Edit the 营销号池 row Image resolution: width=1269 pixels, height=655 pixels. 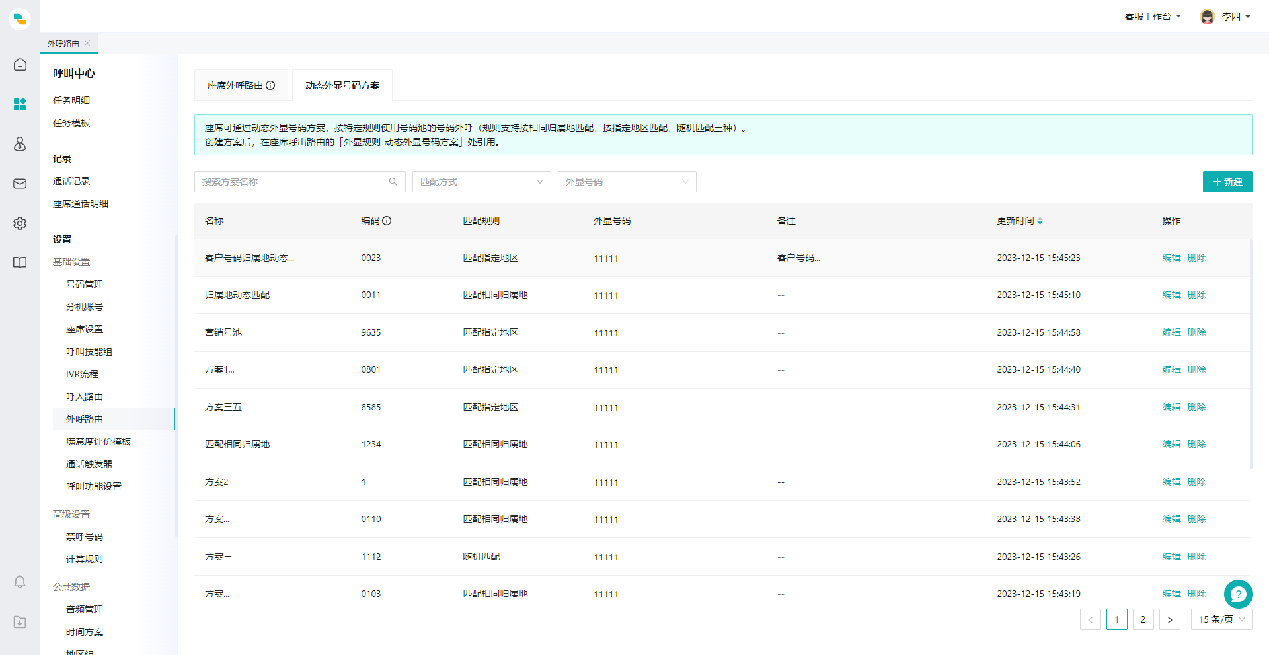pyautogui.click(x=1171, y=332)
